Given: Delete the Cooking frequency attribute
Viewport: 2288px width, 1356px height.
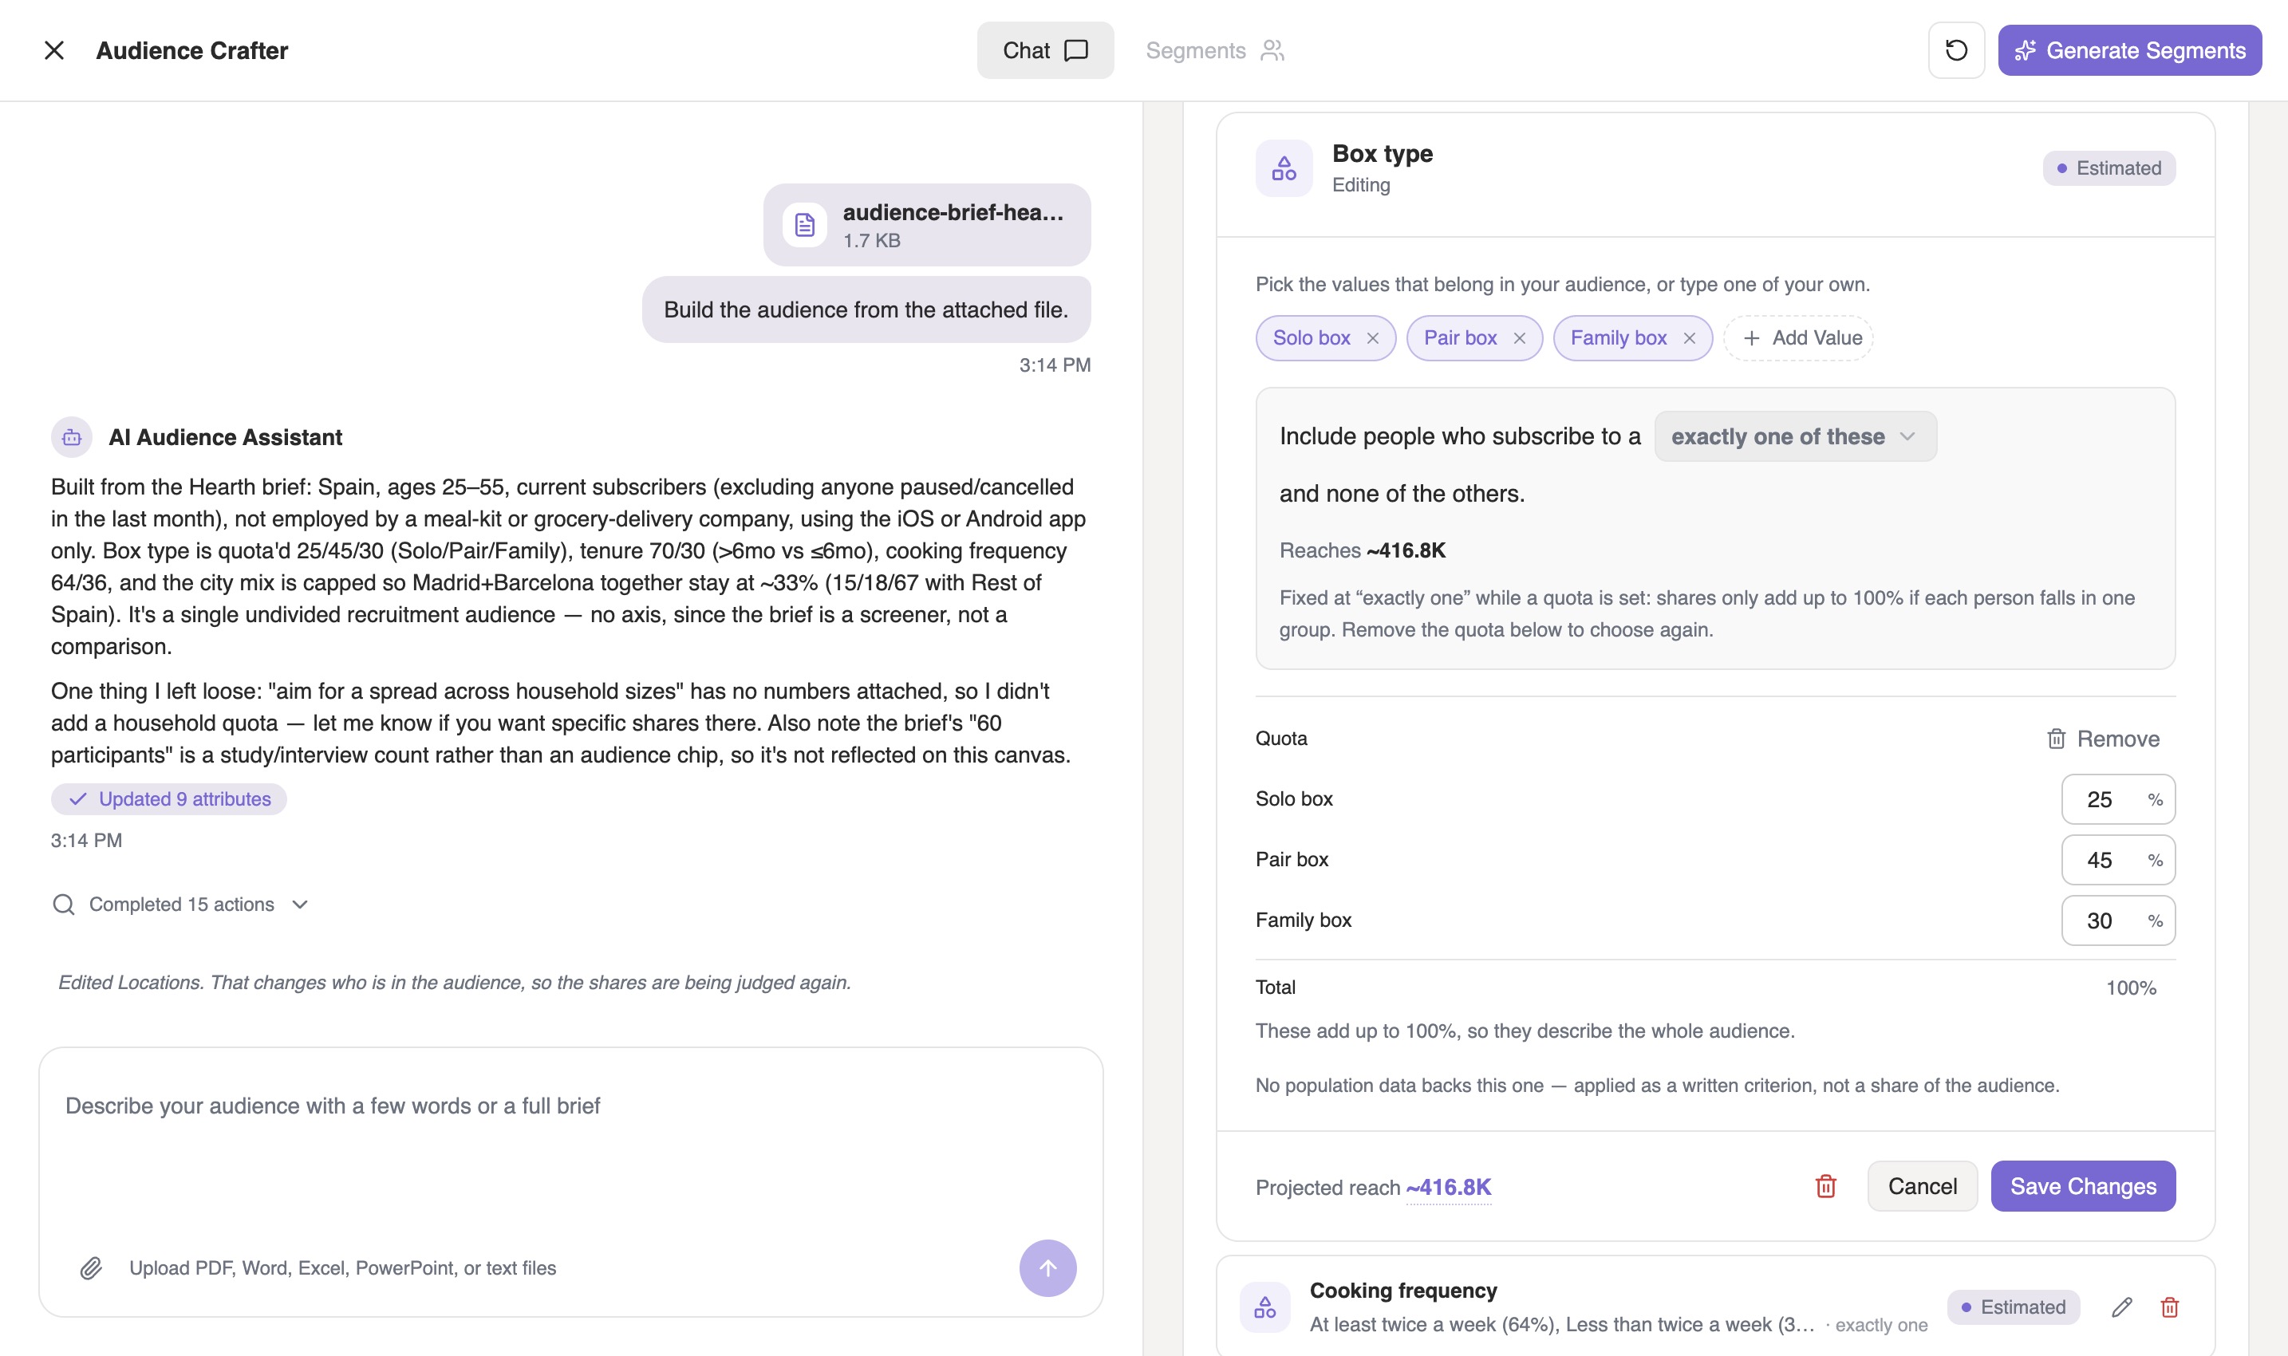Looking at the screenshot, I should coord(2169,1307).
